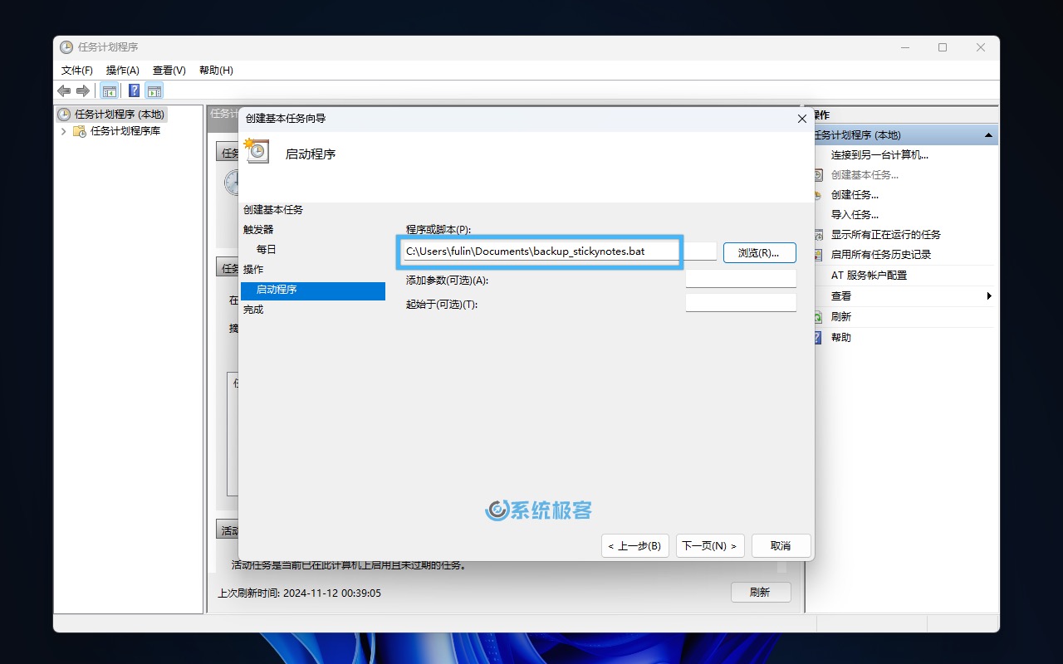Click the 程序或脚本 path input field
Image resolution: width=1063 pixels, height=664 pixels.
[x=561, y=251]
